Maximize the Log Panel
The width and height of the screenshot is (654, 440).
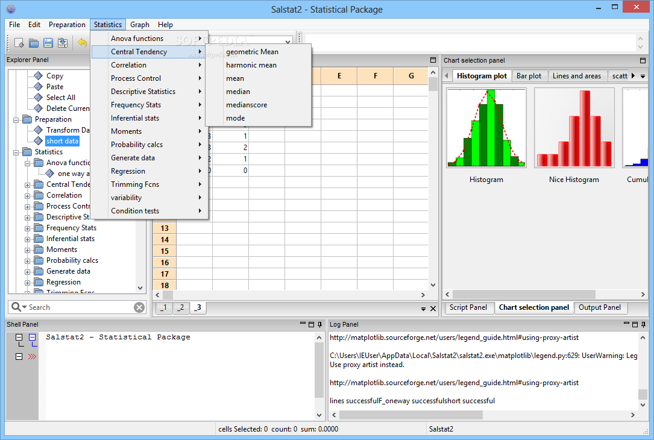pyautogui.click(x=635, y=324)
